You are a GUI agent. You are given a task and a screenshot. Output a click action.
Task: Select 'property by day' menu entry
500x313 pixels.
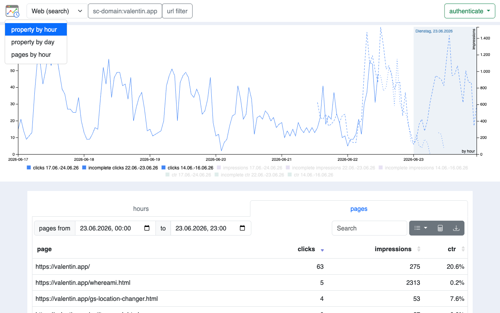pyautogui.click(x=36, y=42)
